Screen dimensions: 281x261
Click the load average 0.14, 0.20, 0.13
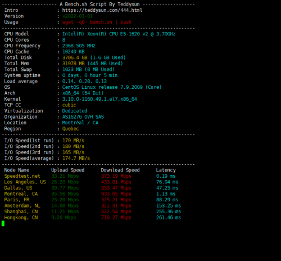pyautogui.click(x=84, y=82)
